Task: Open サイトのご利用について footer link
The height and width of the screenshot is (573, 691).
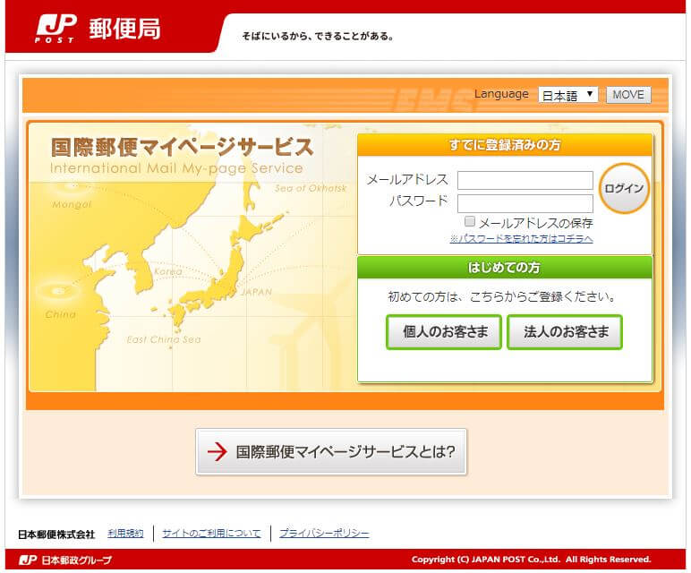Action: point(211,534)
